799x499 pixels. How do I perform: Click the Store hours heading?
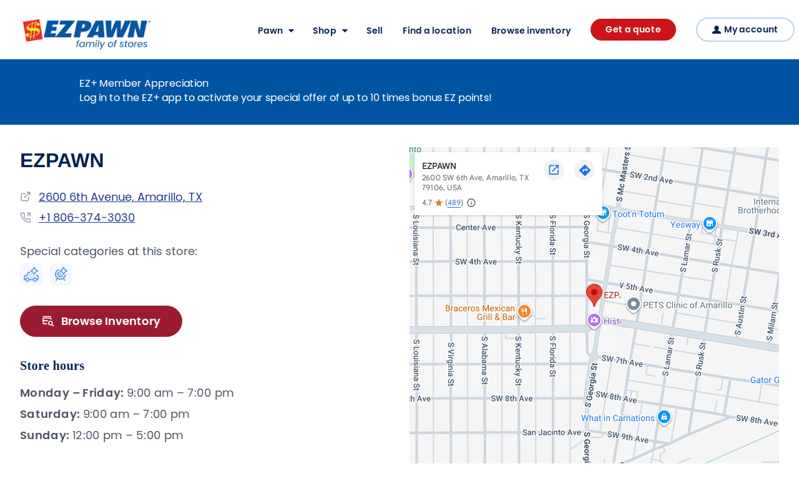52,366
